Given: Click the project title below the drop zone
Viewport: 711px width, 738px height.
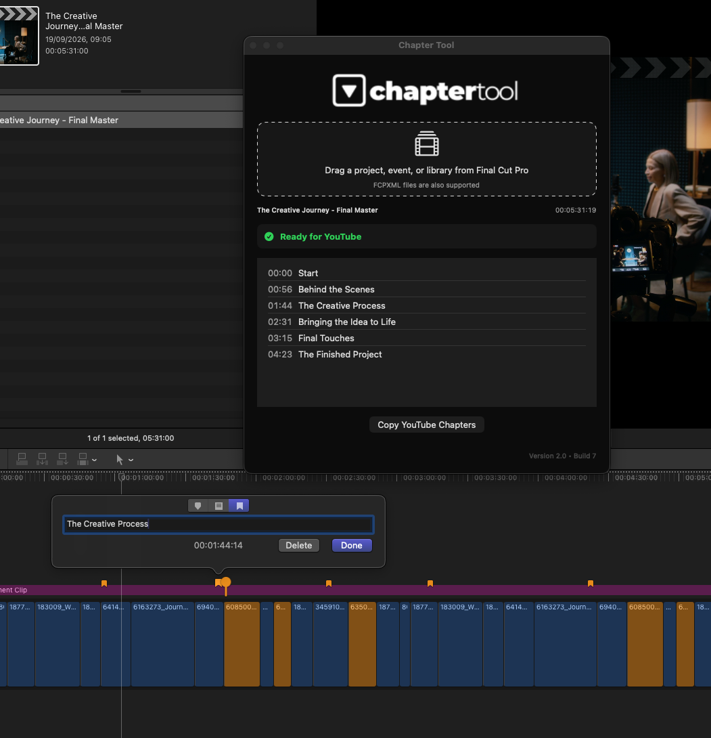Looking at the screenshot, I should click(317, 210).
